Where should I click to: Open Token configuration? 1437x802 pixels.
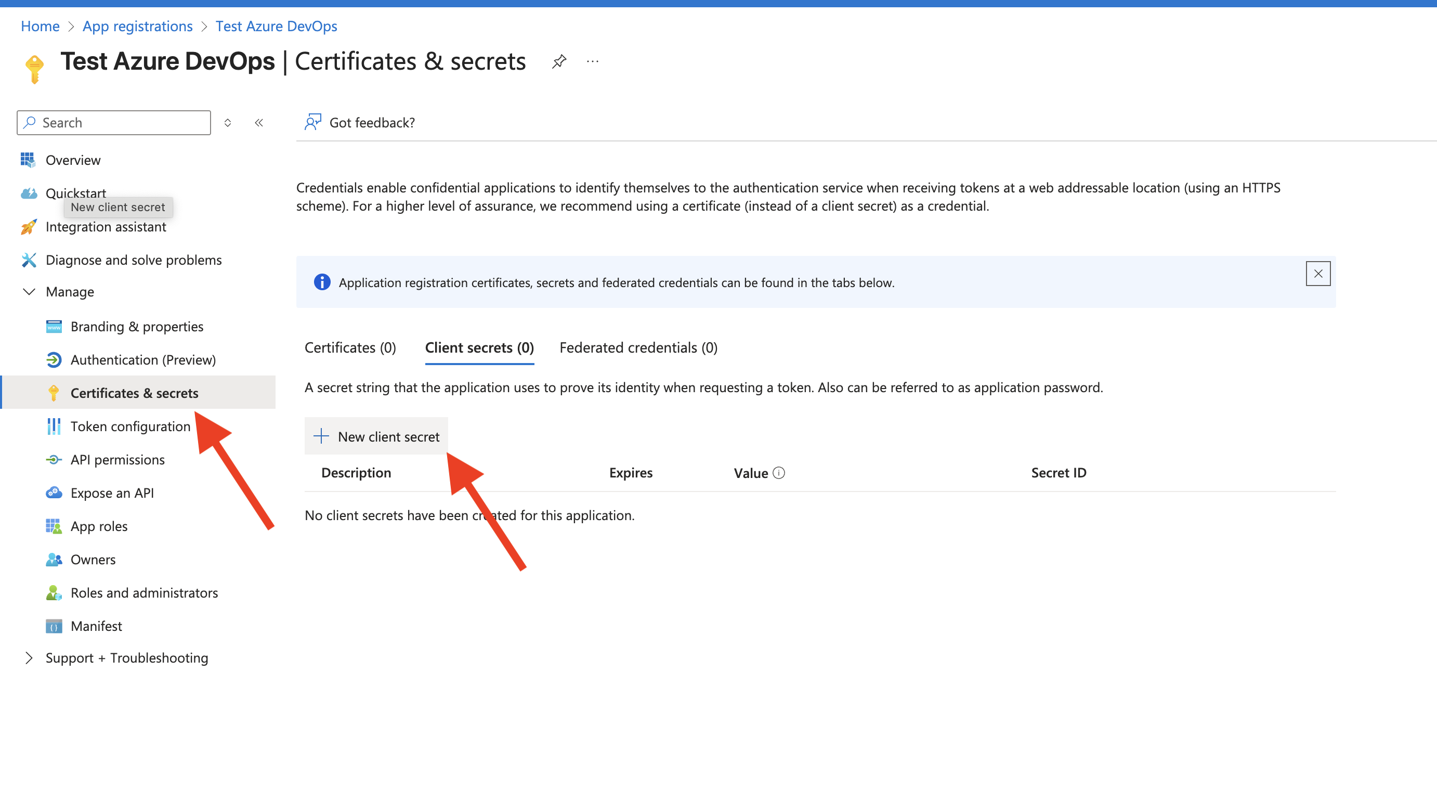point(130,426)
